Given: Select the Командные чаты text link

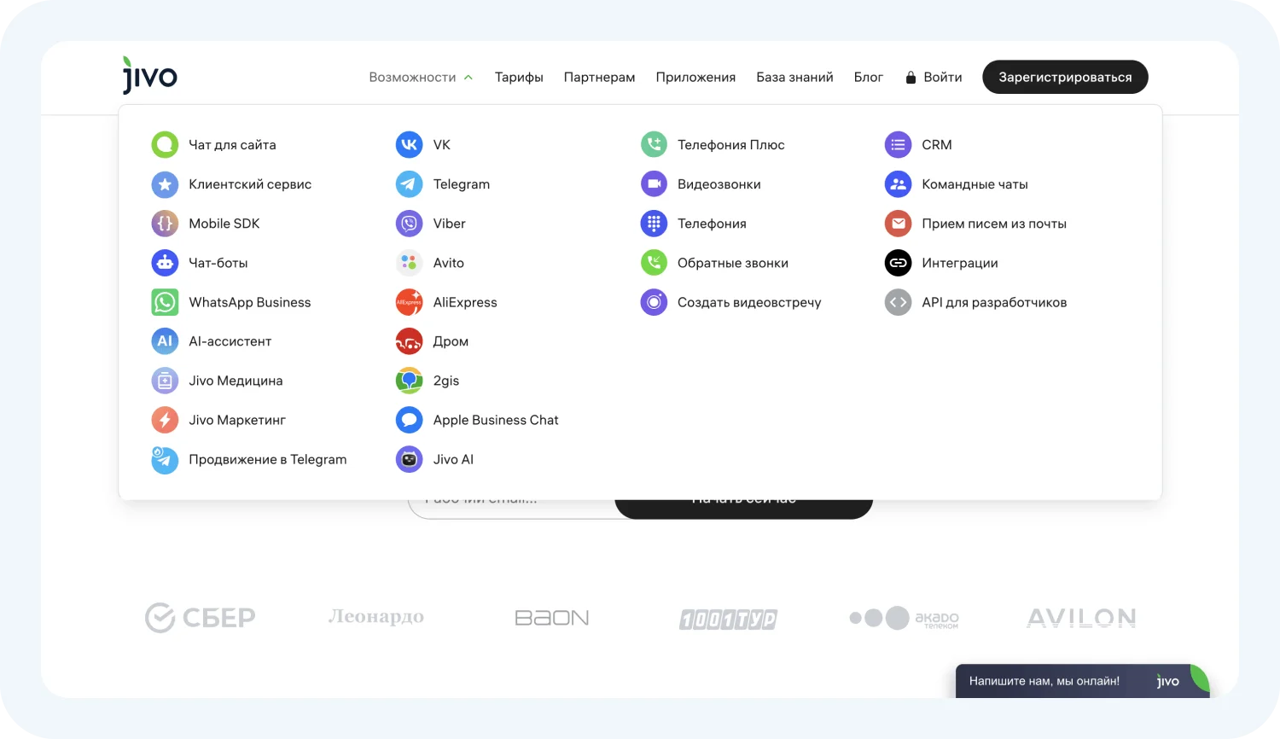Looking at the screenshot, I should click(x=975, y=184).
